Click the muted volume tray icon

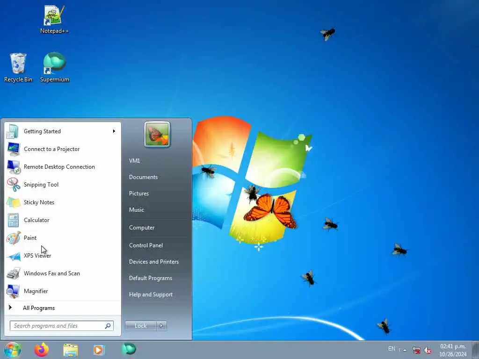point(428,350)
